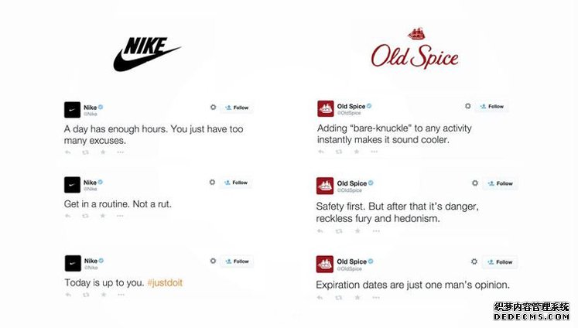Retweet Old Spice 'Safety first' tweet

(339, 231)
